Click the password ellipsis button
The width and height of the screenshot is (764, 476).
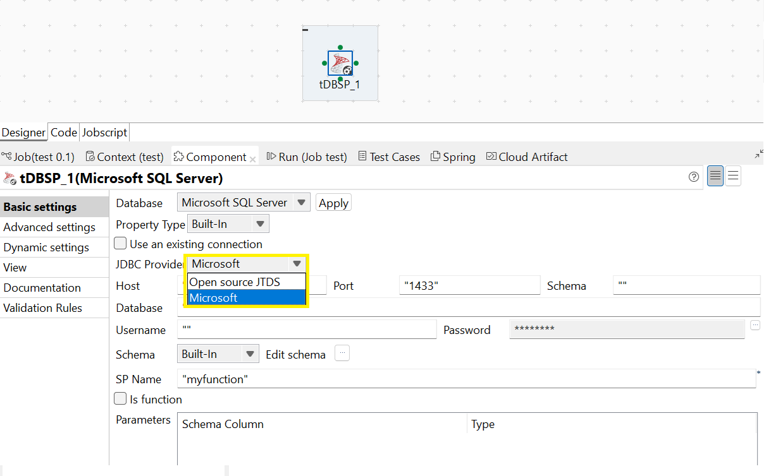(x=755, y=325)
